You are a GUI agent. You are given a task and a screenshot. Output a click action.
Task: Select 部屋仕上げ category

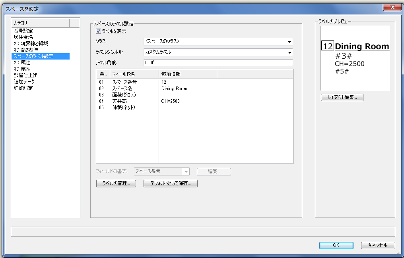25,75
